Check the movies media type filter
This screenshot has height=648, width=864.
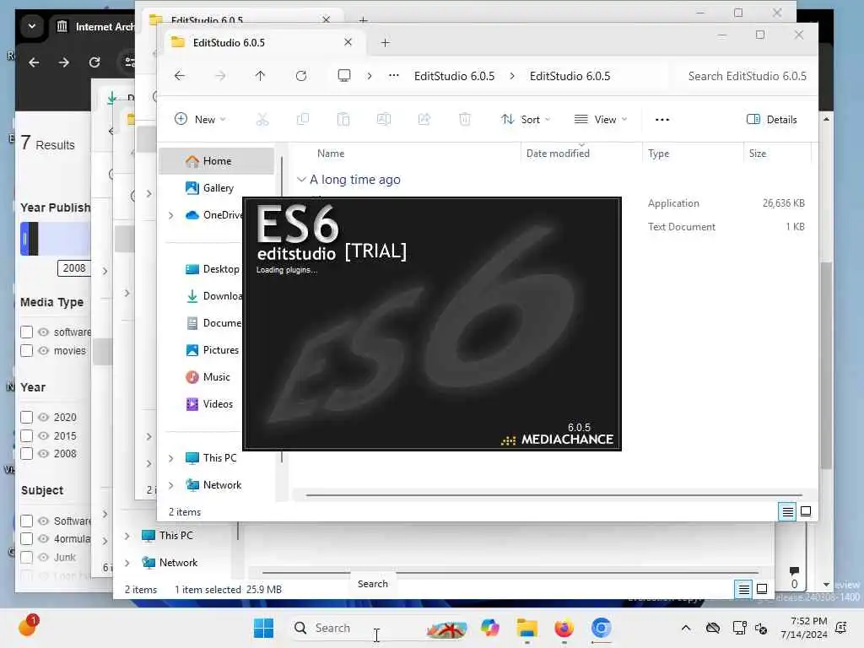point(26,351)
